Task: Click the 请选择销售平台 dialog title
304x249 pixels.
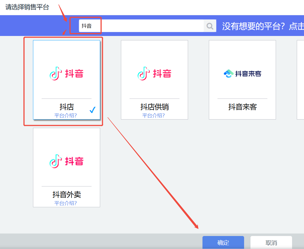Action: tap(27, 7)
